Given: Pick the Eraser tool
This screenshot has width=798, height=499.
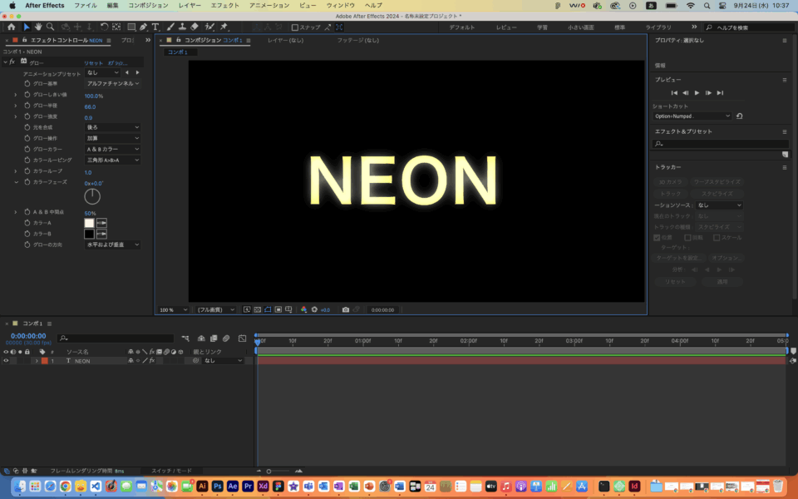Looking at the screenshot, I should 195,27.
